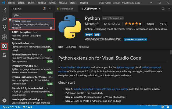Click Ignore Recommendation button

(135, 39)
